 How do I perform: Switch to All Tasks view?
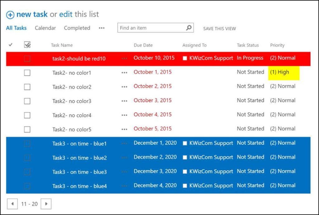click(x=16, y=28)
